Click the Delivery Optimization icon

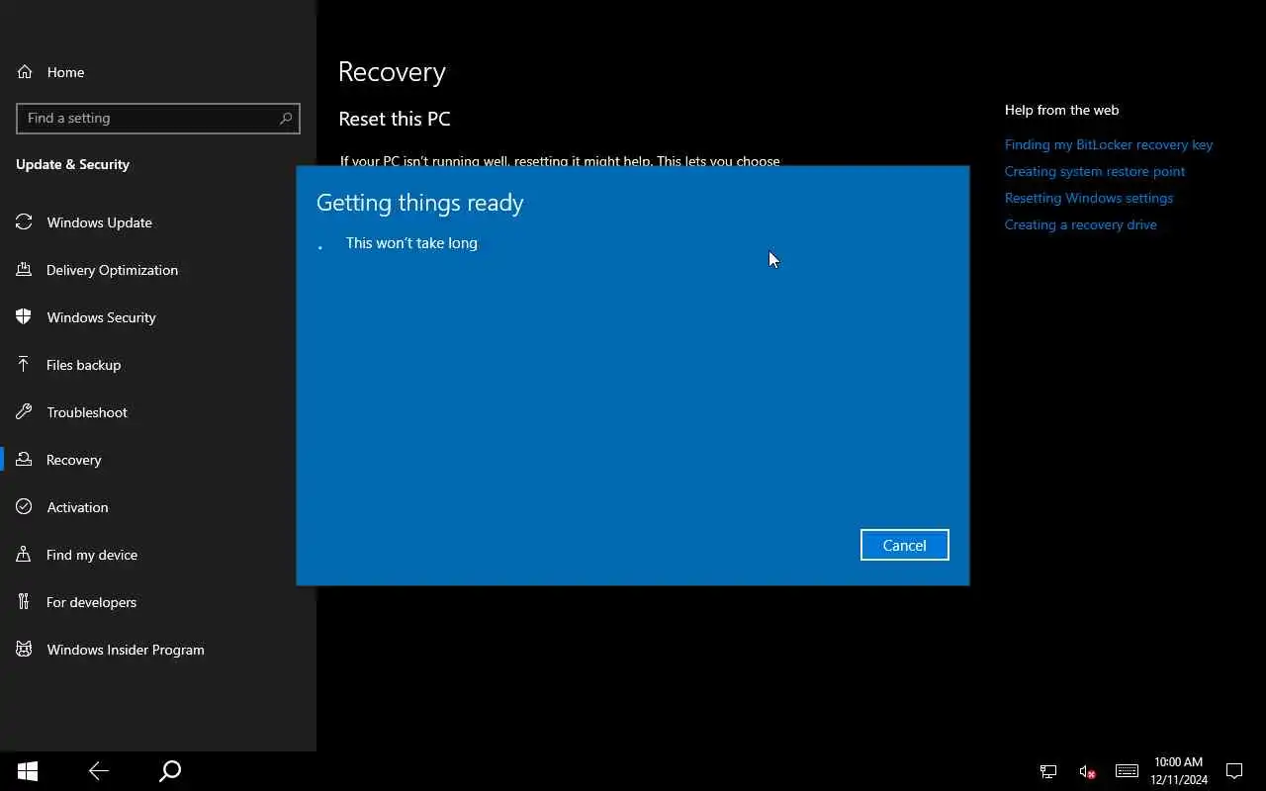coord(24,270)
